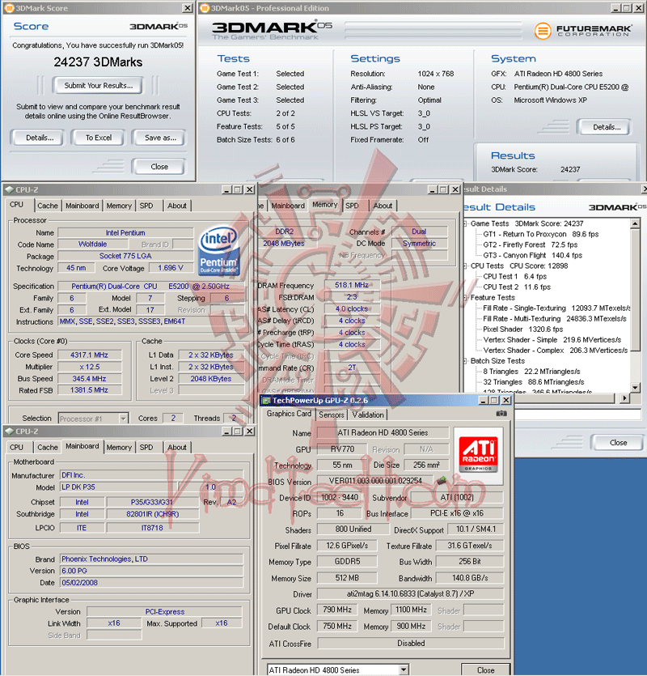Select GT1 - Return To Proxycon result

[540, 234]
